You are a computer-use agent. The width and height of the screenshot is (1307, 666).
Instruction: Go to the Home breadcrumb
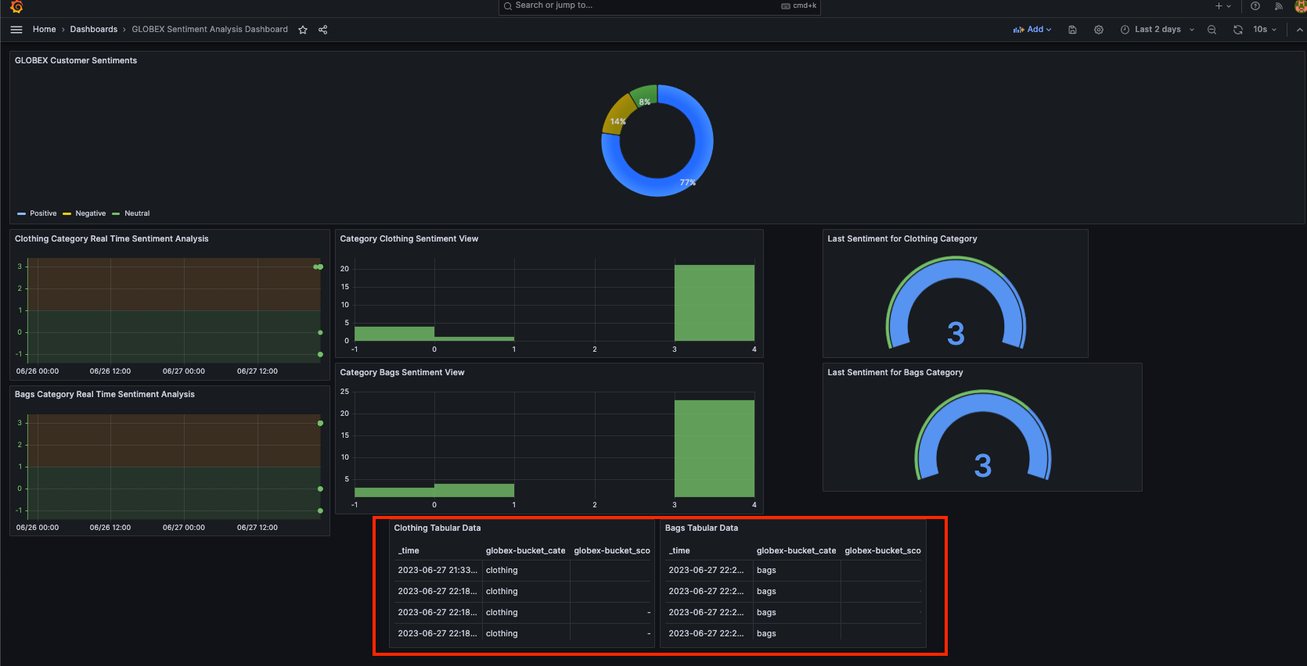point(45,30)
